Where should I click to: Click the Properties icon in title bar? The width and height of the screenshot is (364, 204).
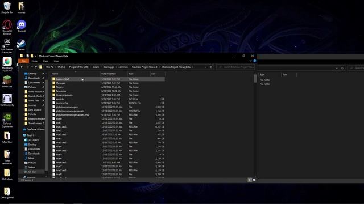27,56
